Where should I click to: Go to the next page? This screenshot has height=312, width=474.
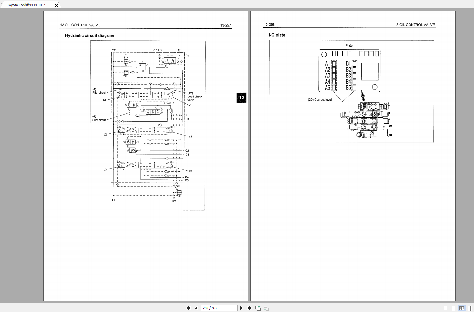(241, 308)
